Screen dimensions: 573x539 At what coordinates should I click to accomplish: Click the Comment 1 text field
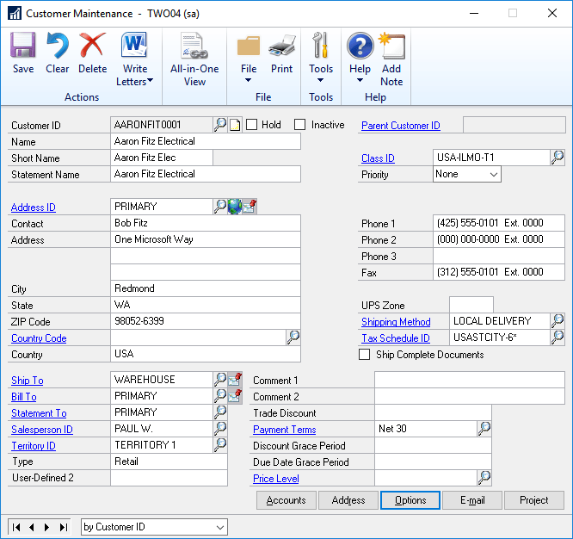pyautogui.click(x=469, y=380)
